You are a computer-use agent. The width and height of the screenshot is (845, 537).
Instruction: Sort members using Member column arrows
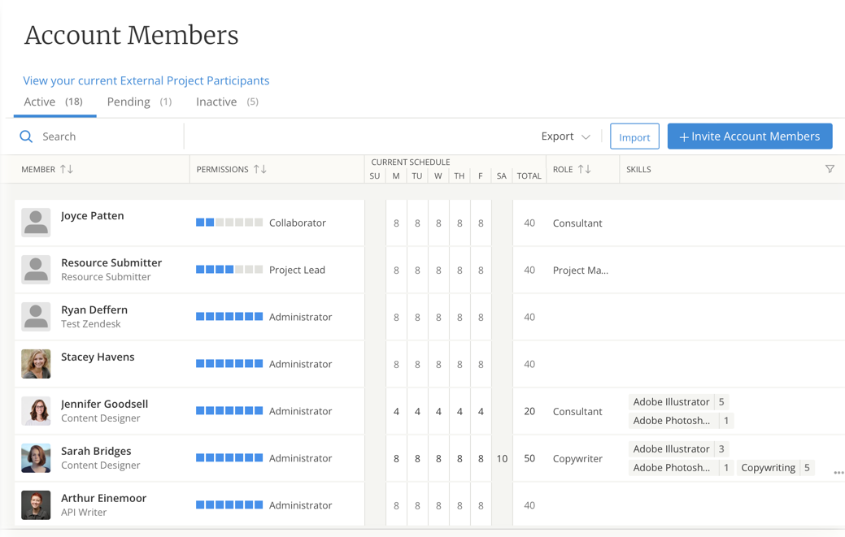[x=67, y=169]
